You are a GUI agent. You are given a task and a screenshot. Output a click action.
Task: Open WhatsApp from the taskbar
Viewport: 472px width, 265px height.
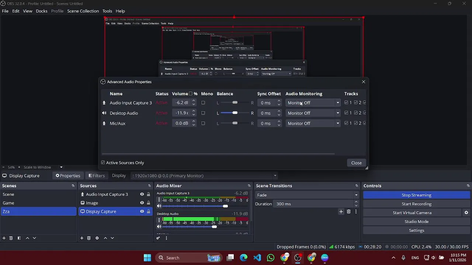tap(271, 258)
